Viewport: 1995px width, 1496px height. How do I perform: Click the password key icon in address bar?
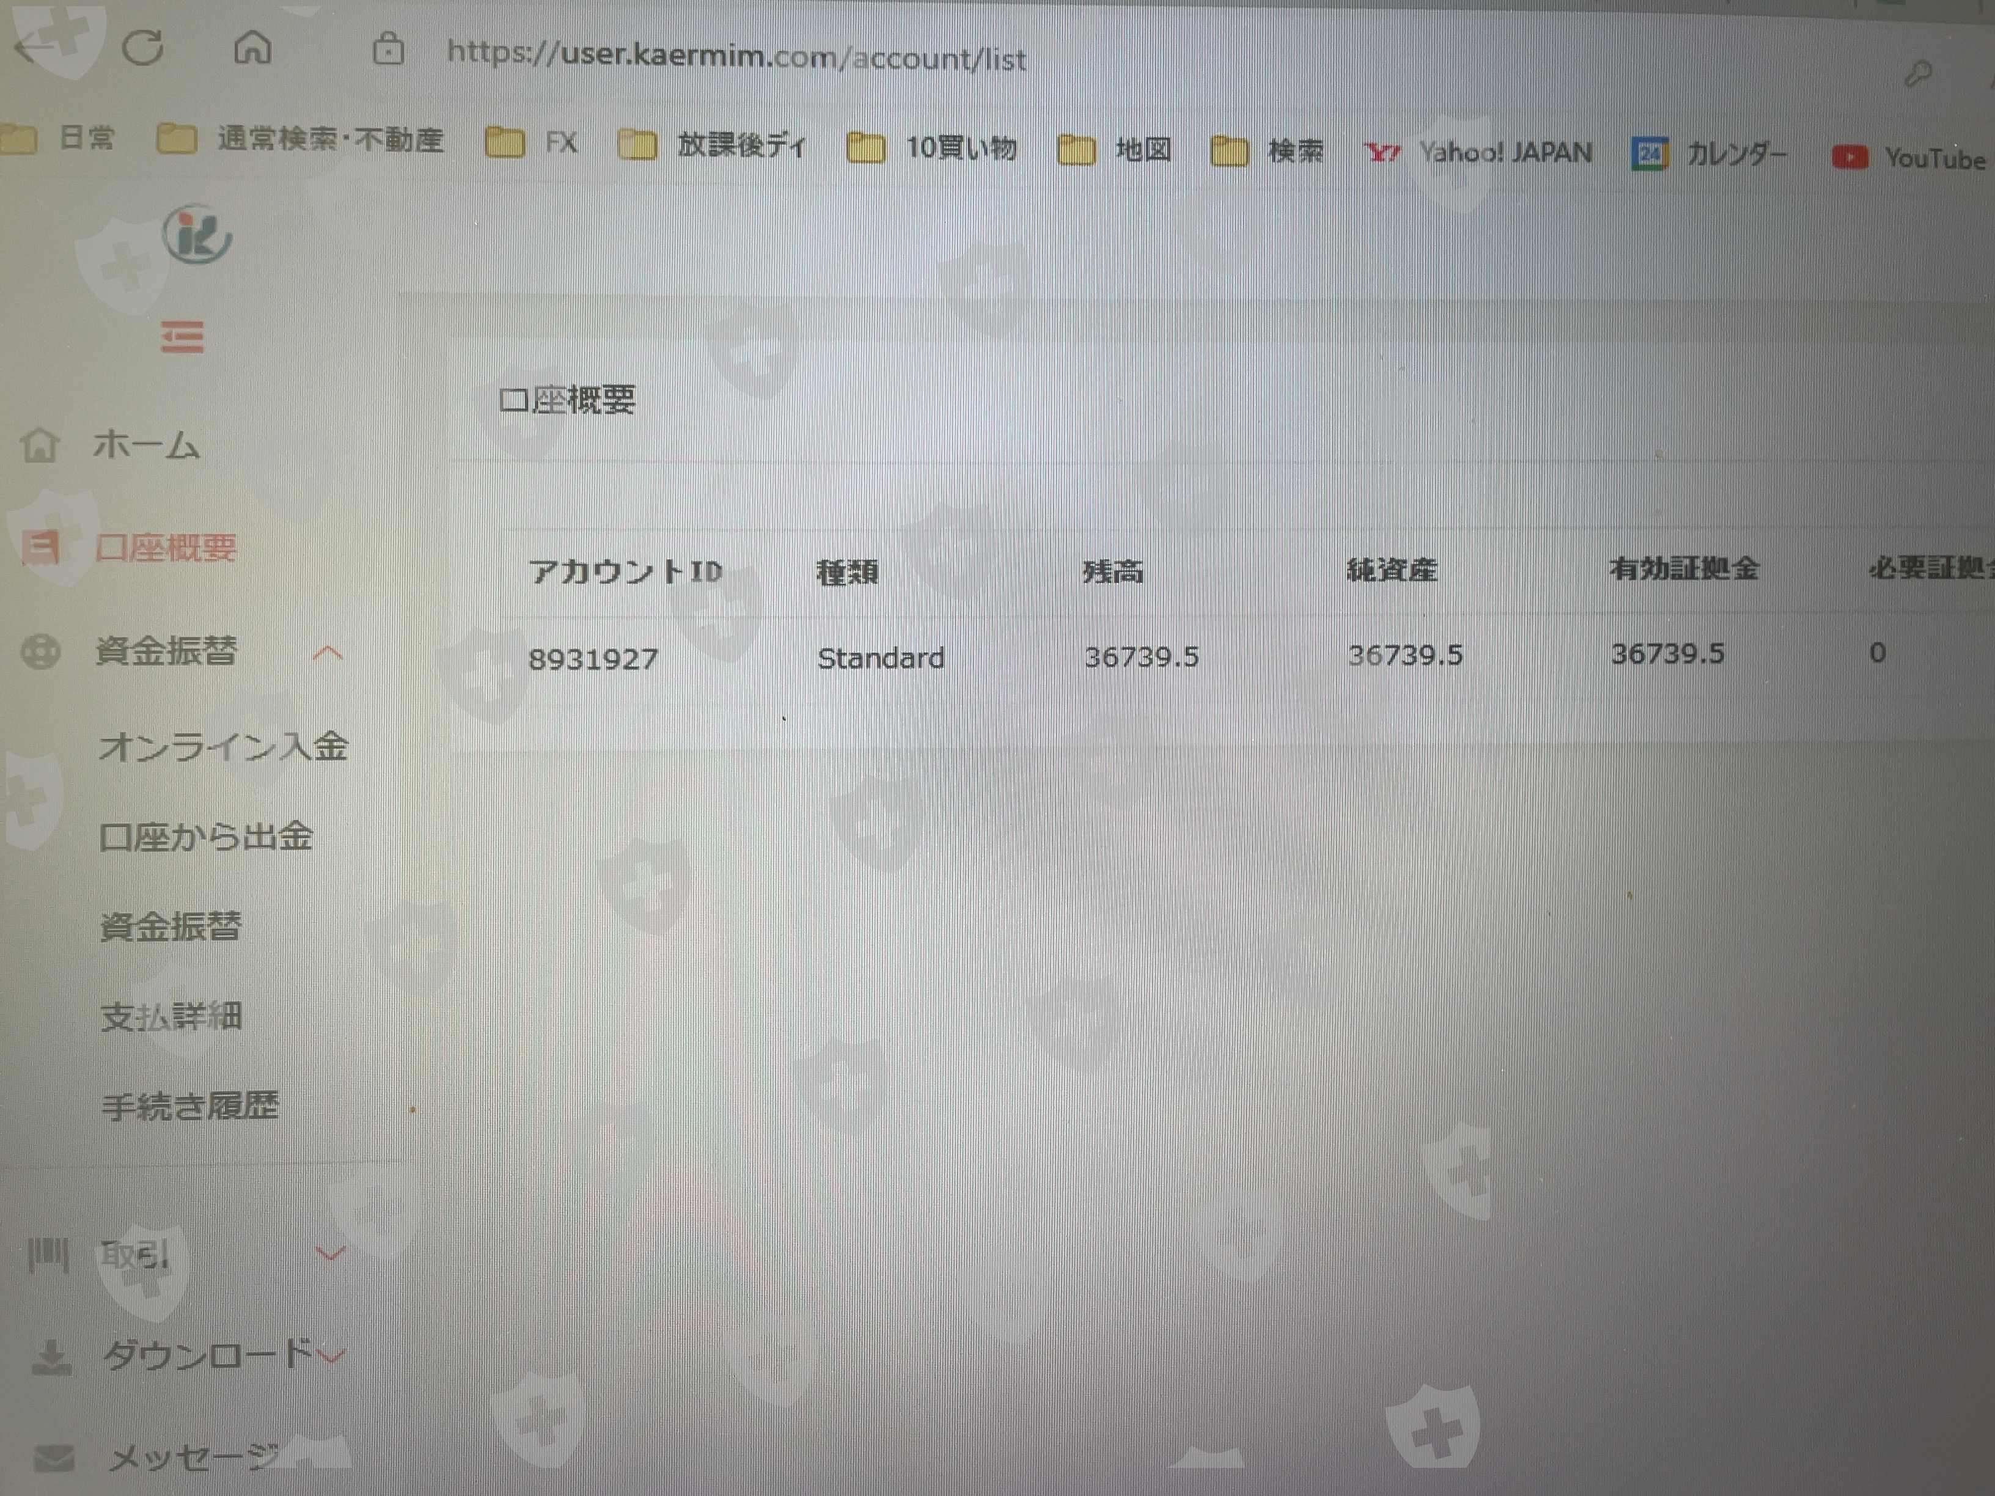1917,74
